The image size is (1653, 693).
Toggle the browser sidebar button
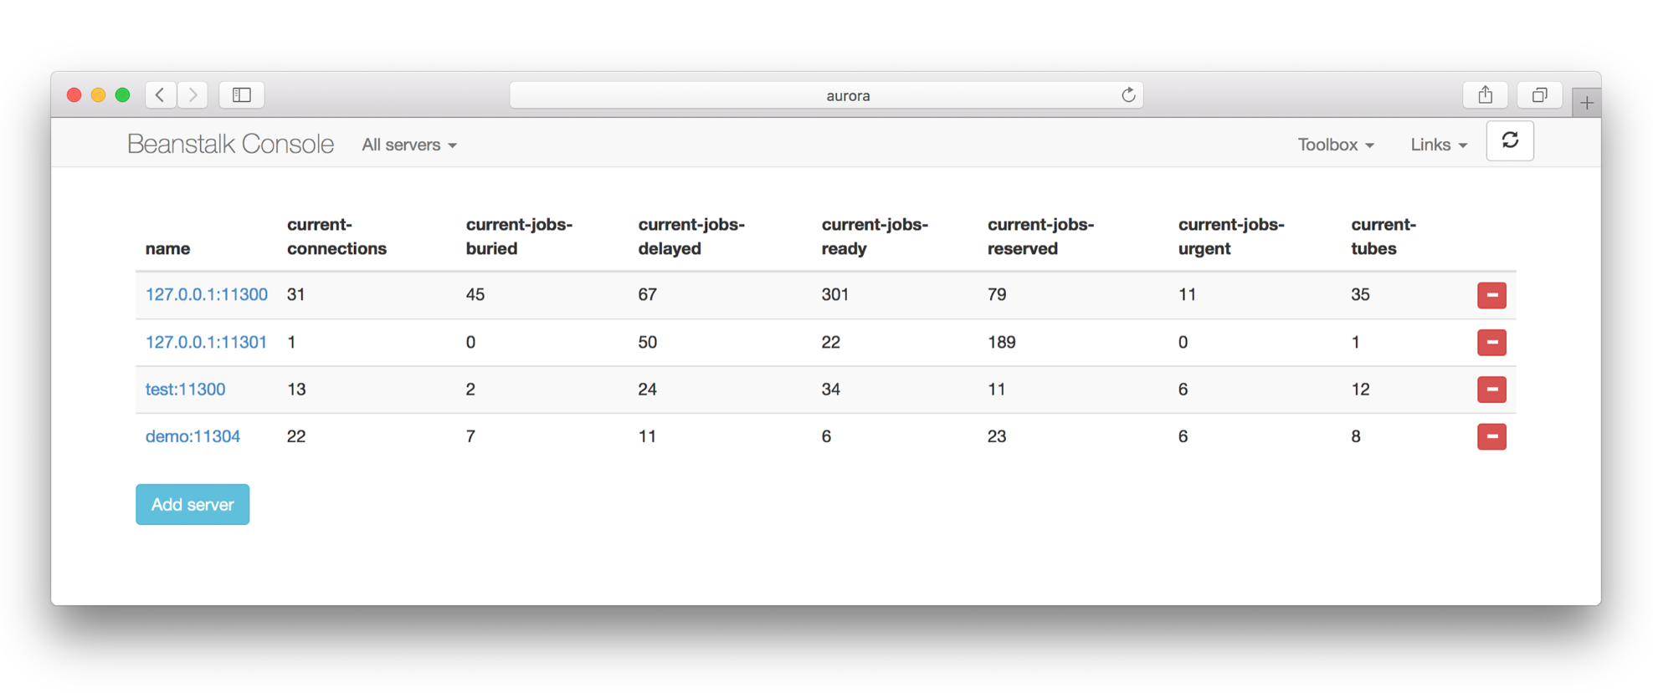[x=242, y=95]
